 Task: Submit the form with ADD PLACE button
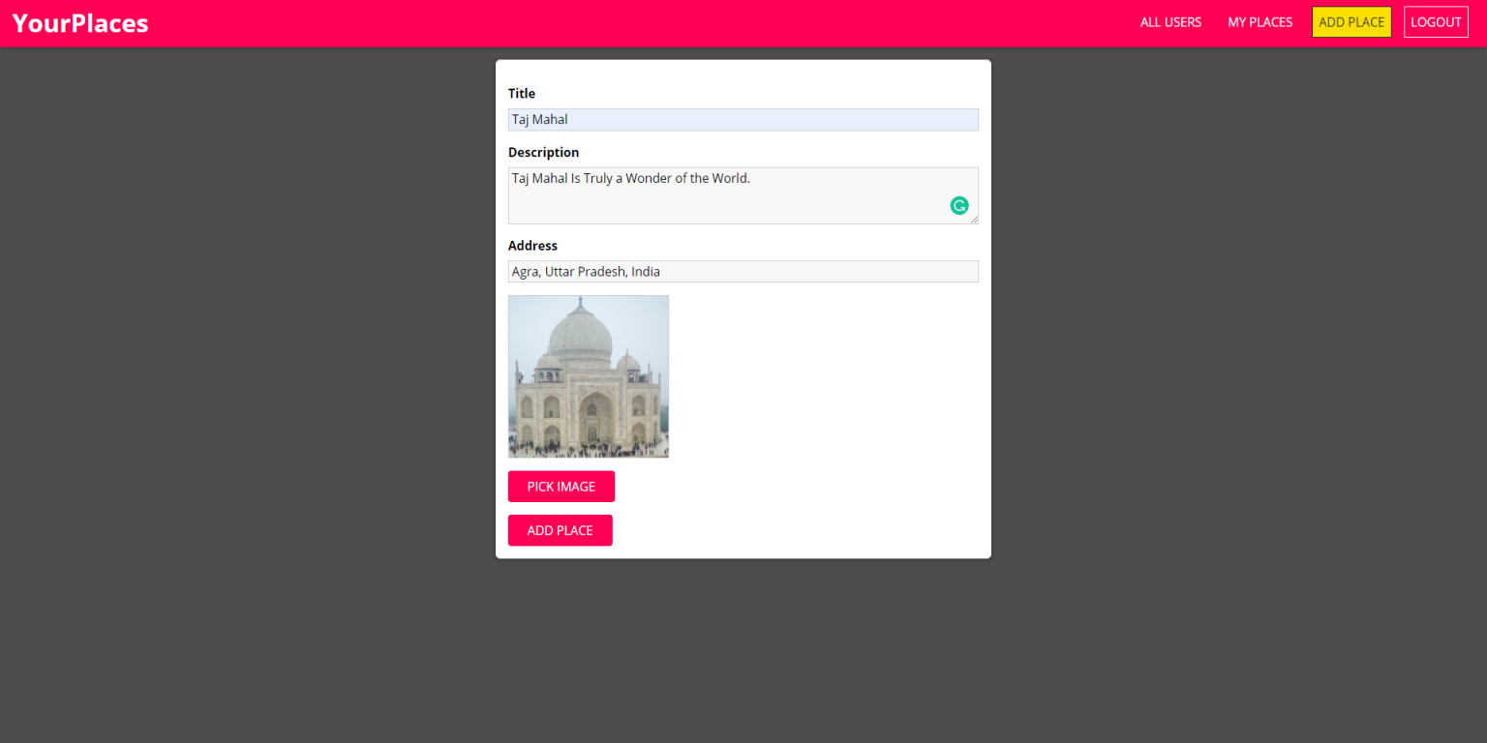[561, 530]
